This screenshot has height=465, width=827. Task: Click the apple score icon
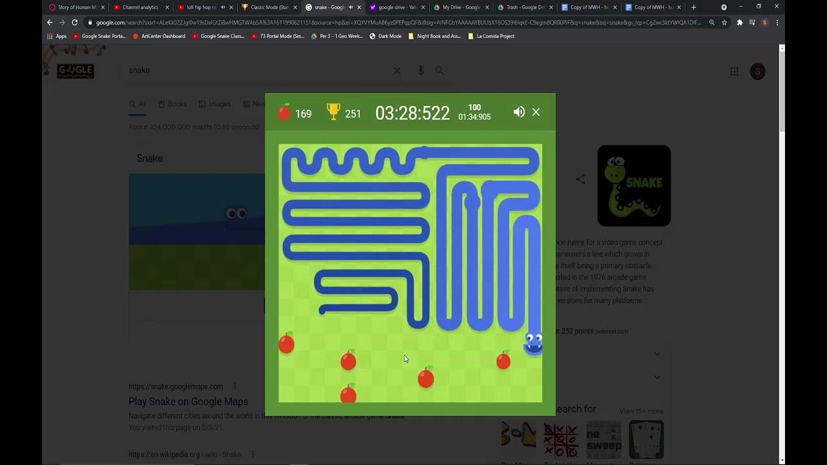(x=284, y=112)
